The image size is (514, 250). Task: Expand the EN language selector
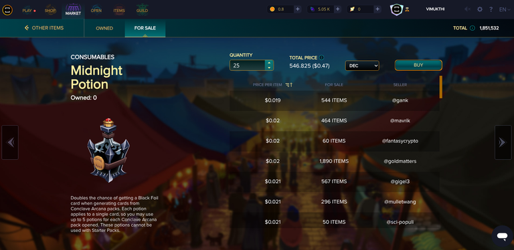point(505,9)
